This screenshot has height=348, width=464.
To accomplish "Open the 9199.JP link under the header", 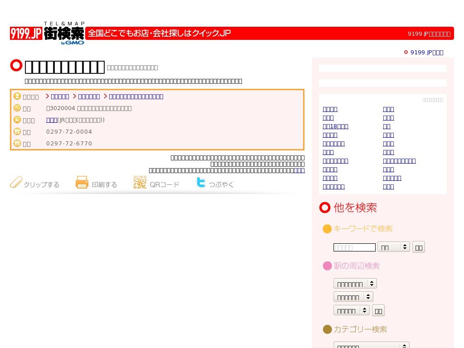I will tap(426, 53).
